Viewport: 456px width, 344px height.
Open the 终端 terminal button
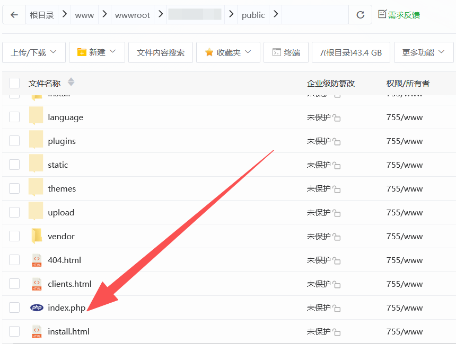click(x=286, y=52)
